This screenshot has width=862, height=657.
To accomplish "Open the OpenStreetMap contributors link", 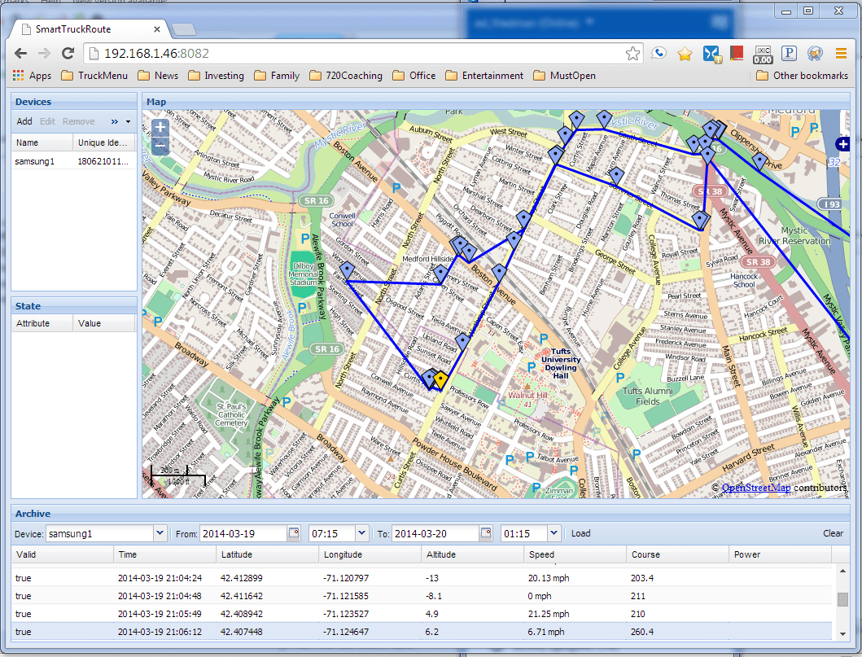I will point(756,488).
